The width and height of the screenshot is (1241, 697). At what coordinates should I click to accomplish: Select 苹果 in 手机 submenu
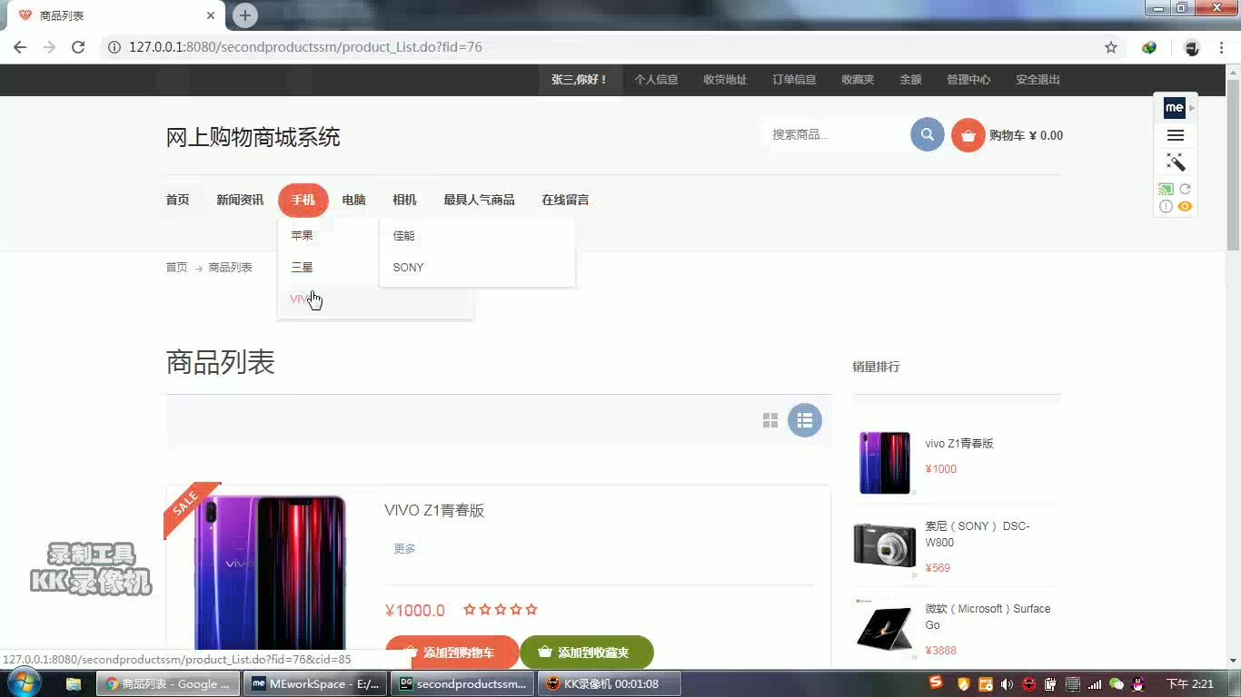(302, 235)
